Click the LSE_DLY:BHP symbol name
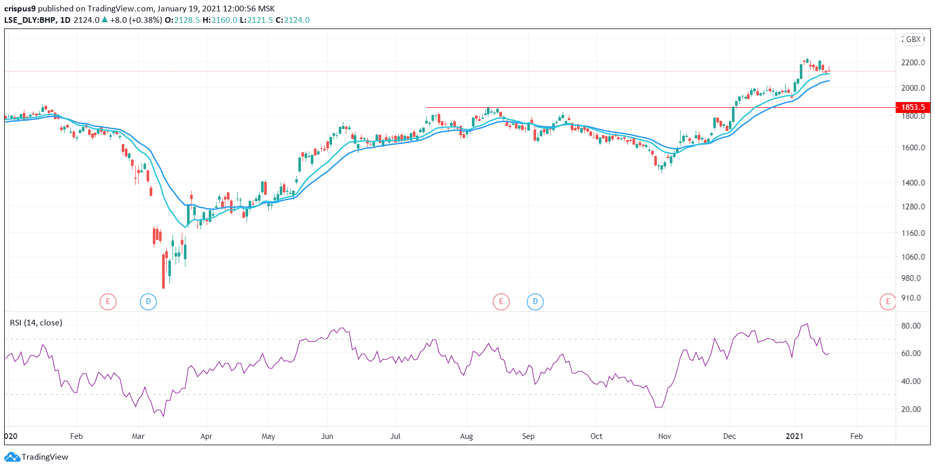This screenshot has height=469, width=935. click(x=30, y=20)
